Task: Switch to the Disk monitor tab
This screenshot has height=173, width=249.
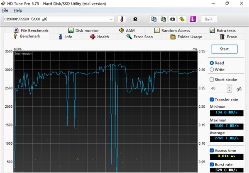Action: (83, 30)
